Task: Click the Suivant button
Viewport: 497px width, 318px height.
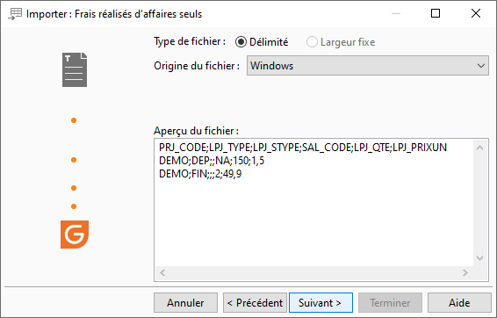Action: pyautogui.click(x=321, y=303)
